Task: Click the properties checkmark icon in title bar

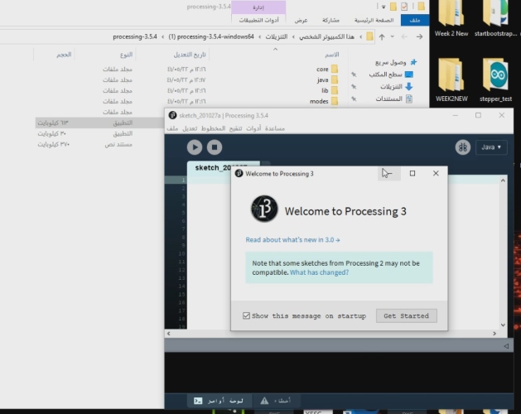Action: click(x=404, y=7)
